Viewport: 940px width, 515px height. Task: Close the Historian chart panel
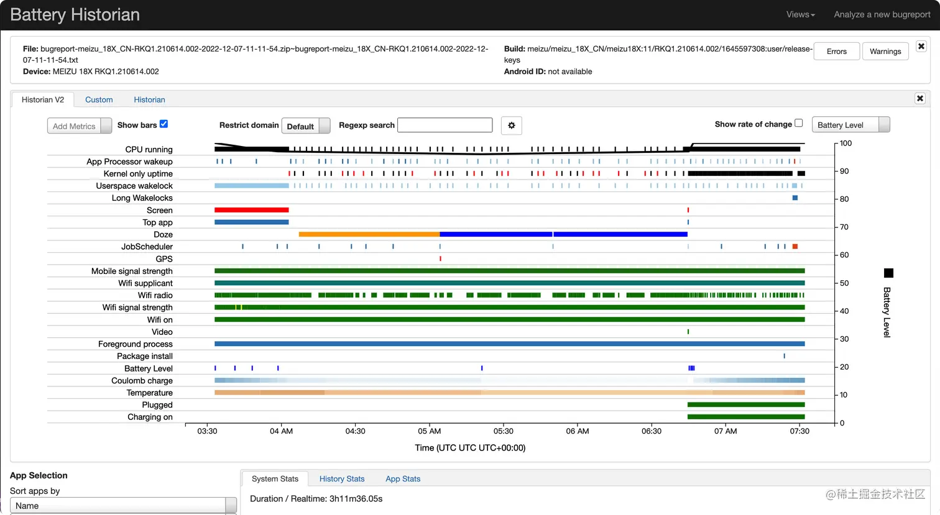click(920, 98)
